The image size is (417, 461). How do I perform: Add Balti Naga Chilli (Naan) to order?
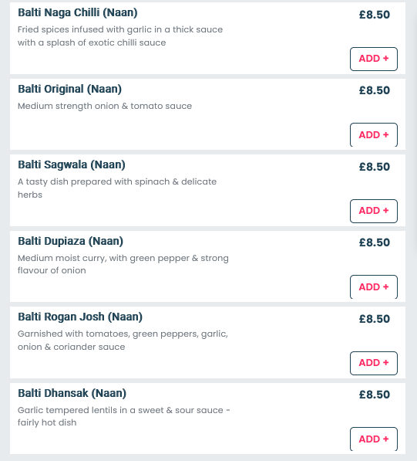pos(374,59)
